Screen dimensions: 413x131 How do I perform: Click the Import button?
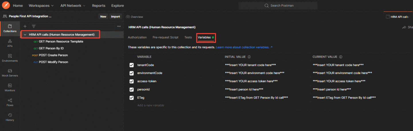coord(116,17)
